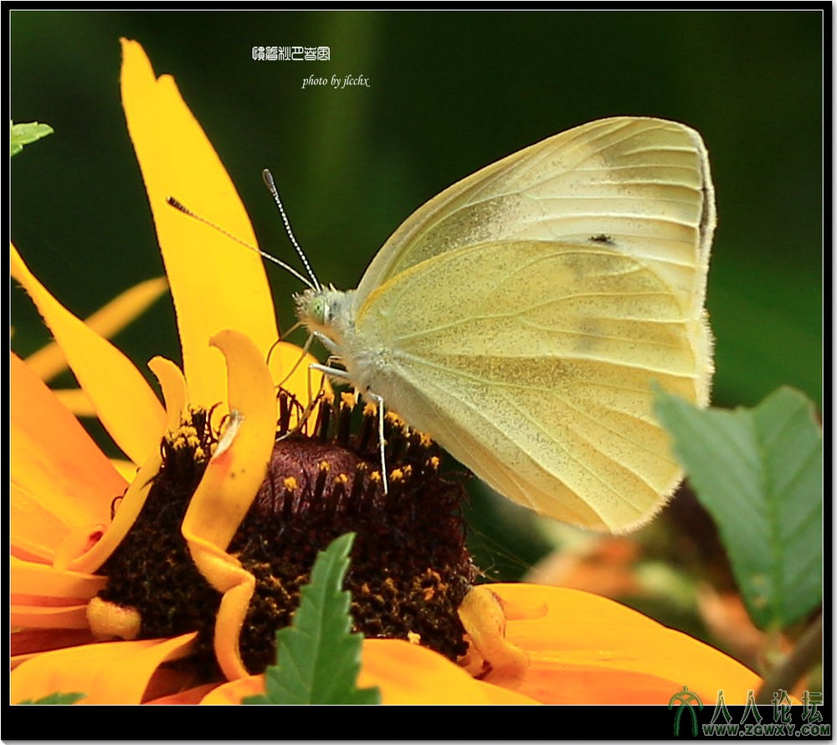The width and height of the screenshot is (837, 745).
Task: Click the small black spot on the wing
Action: pos(600,239)
